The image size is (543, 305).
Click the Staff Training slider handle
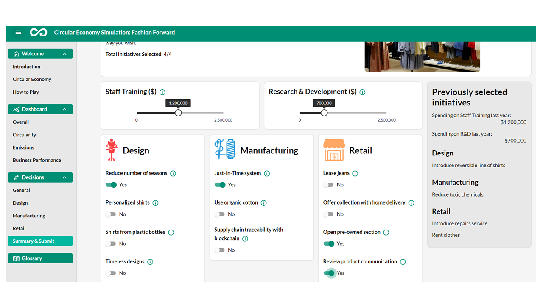pos(178,113)
